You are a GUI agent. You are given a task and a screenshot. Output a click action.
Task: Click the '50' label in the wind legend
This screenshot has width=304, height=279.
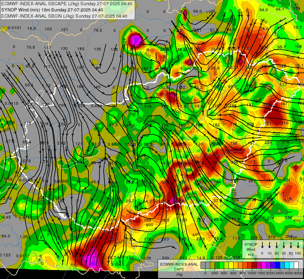(x=291, y=253)
